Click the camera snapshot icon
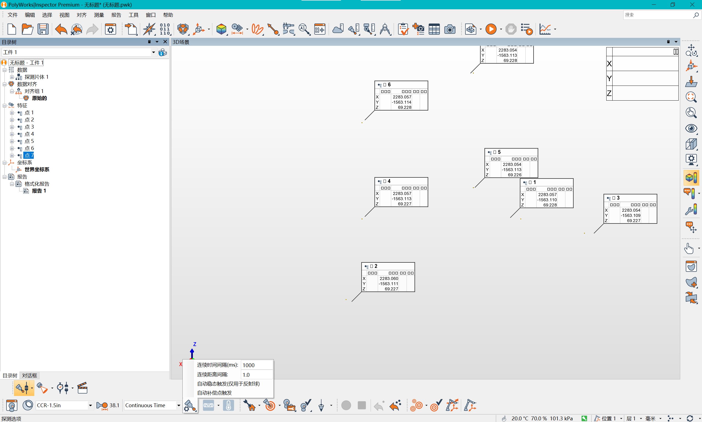The height and width of the screenshot is (422, 702). [450, 29]
